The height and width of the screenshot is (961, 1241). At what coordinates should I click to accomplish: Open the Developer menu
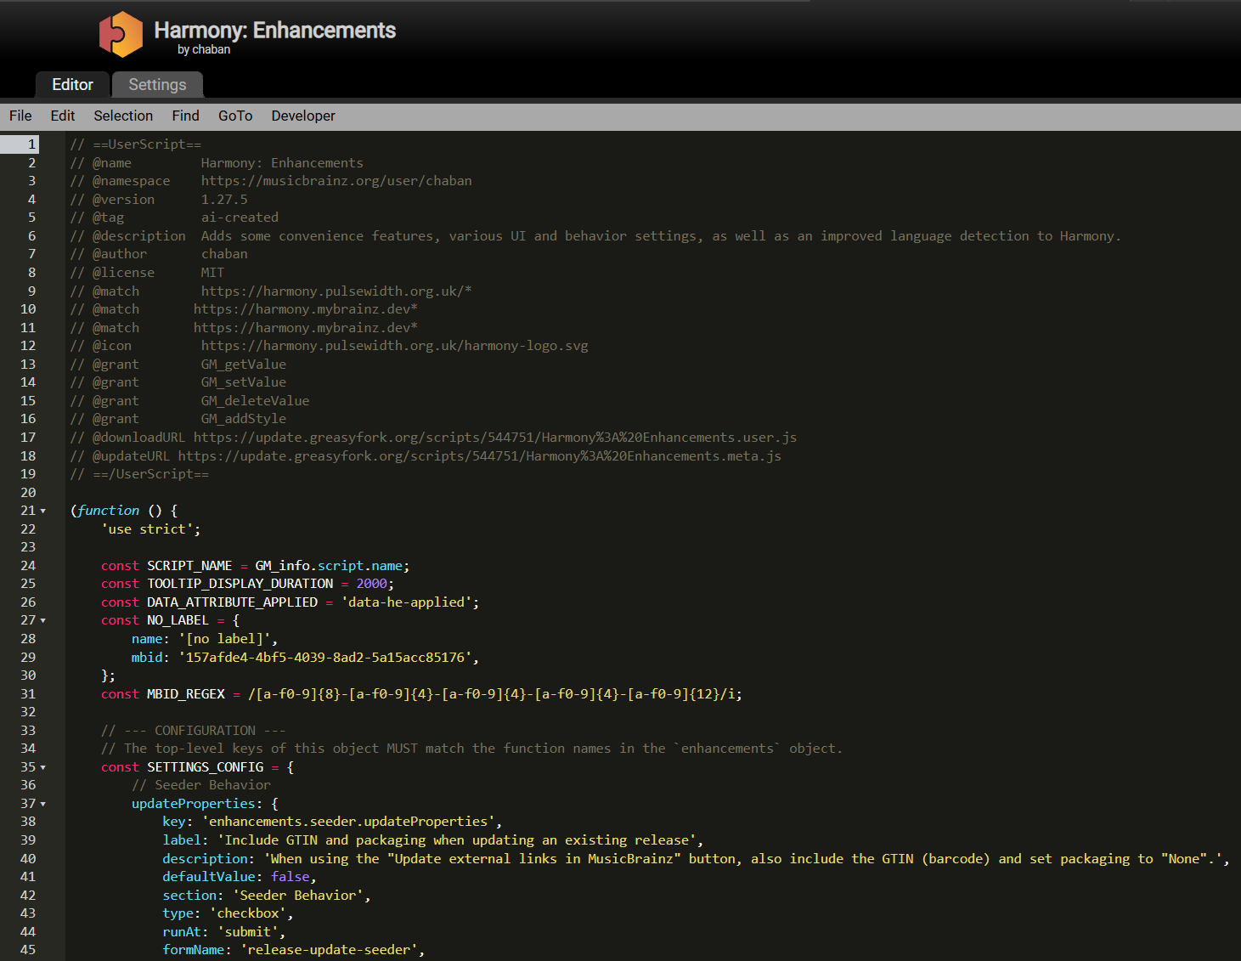point(303,116)
